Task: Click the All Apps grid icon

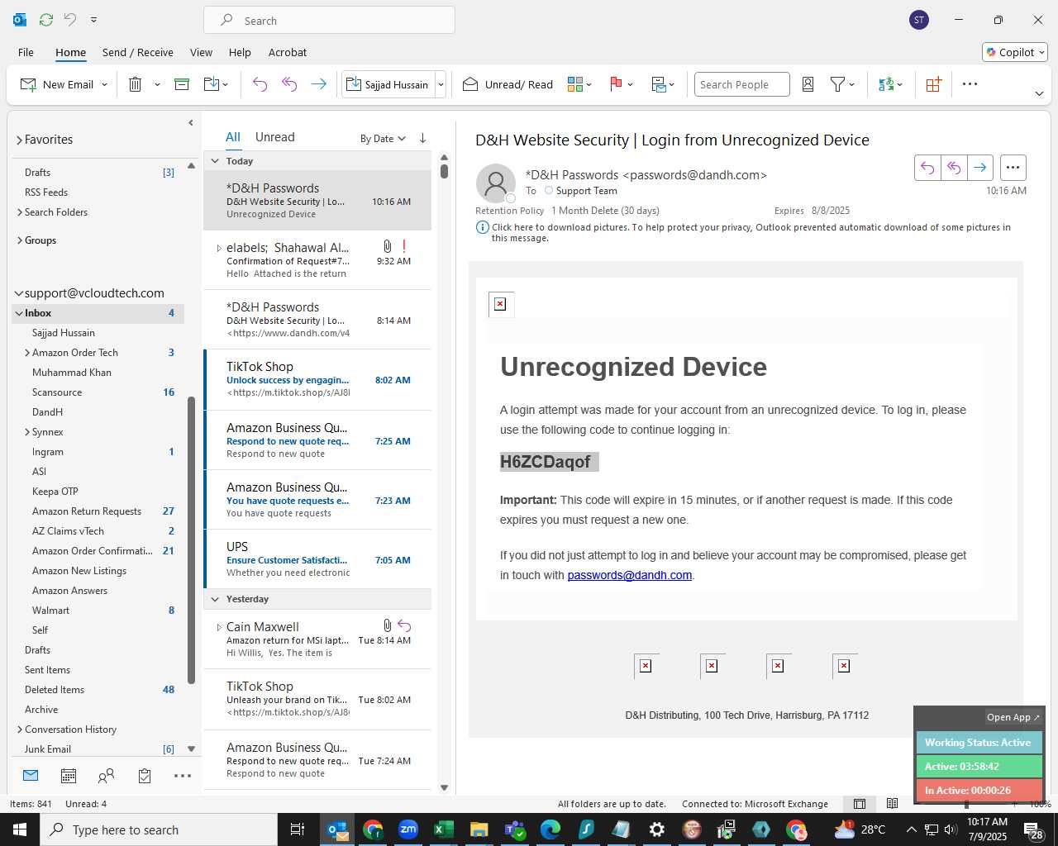Action: (x=933, y=84)
